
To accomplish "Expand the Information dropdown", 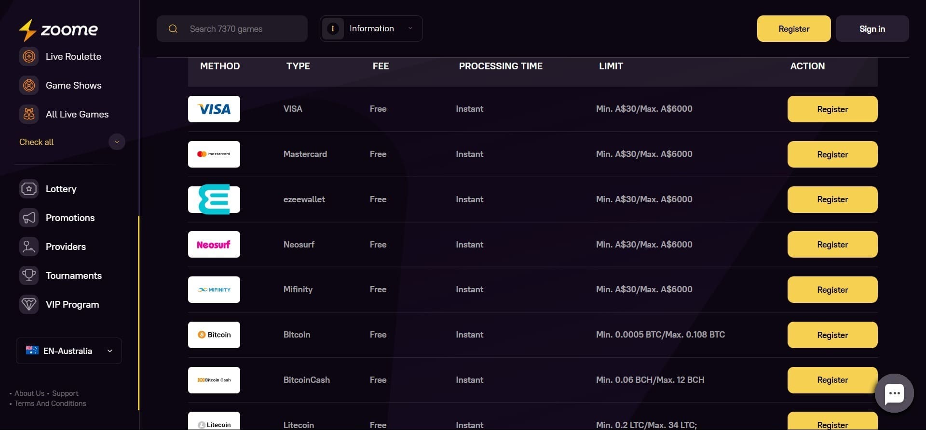I will pyautogui.click(x=371, y=28).
